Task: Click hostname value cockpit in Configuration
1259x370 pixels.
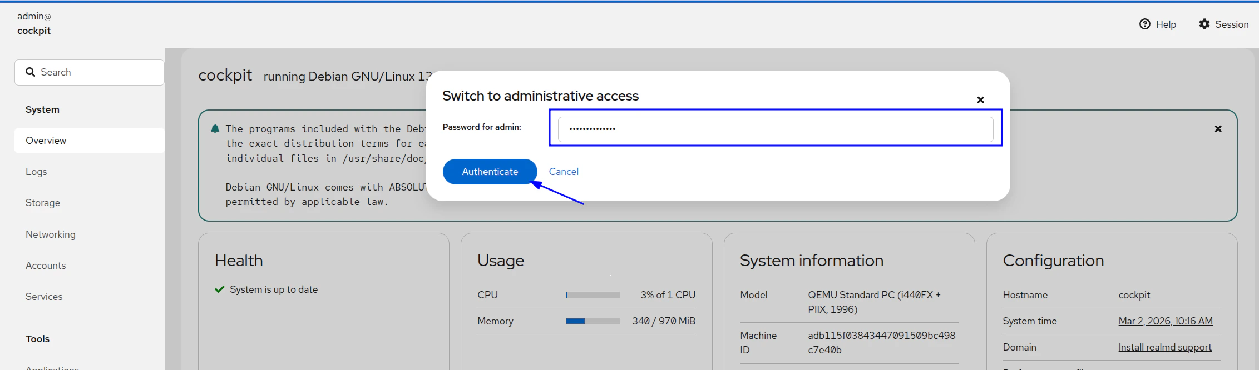Action: coord(1134,295)
